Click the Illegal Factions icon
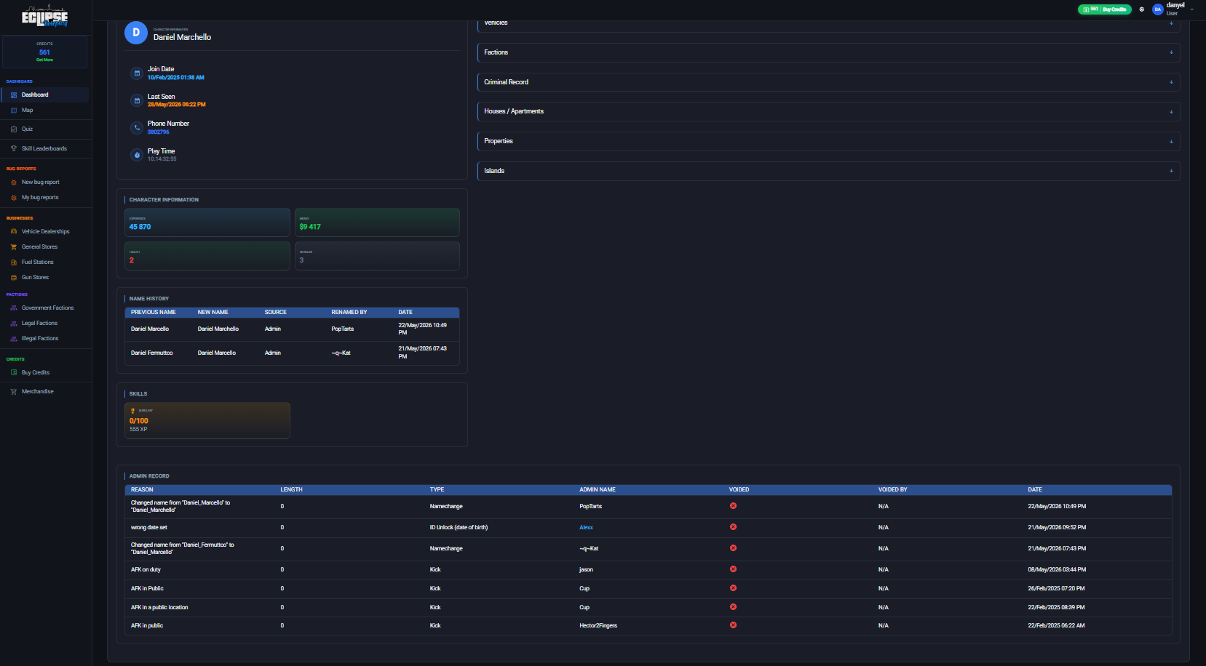The width and height of the screenshot is (1206, 666). (x=14, y=339)
